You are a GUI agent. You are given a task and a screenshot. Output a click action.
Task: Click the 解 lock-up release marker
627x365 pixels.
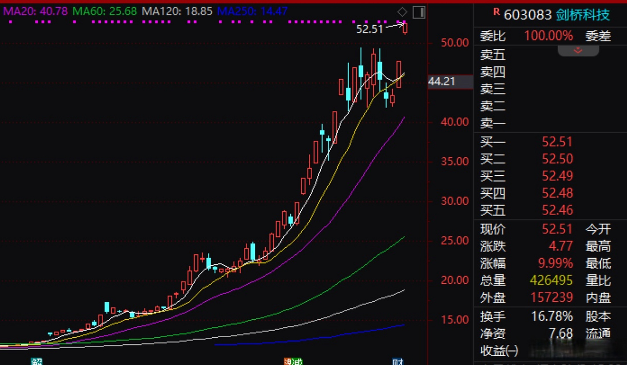tap(37, 362)
